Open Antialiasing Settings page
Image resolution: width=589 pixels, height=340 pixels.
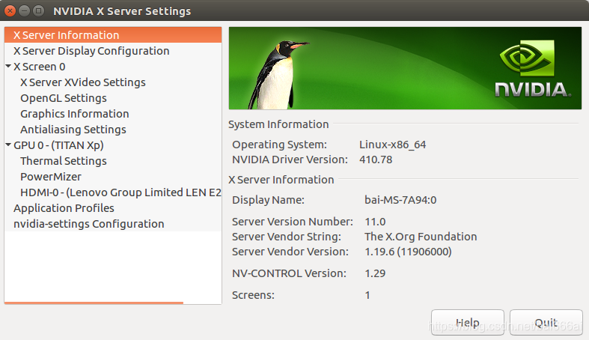(113, 130)
